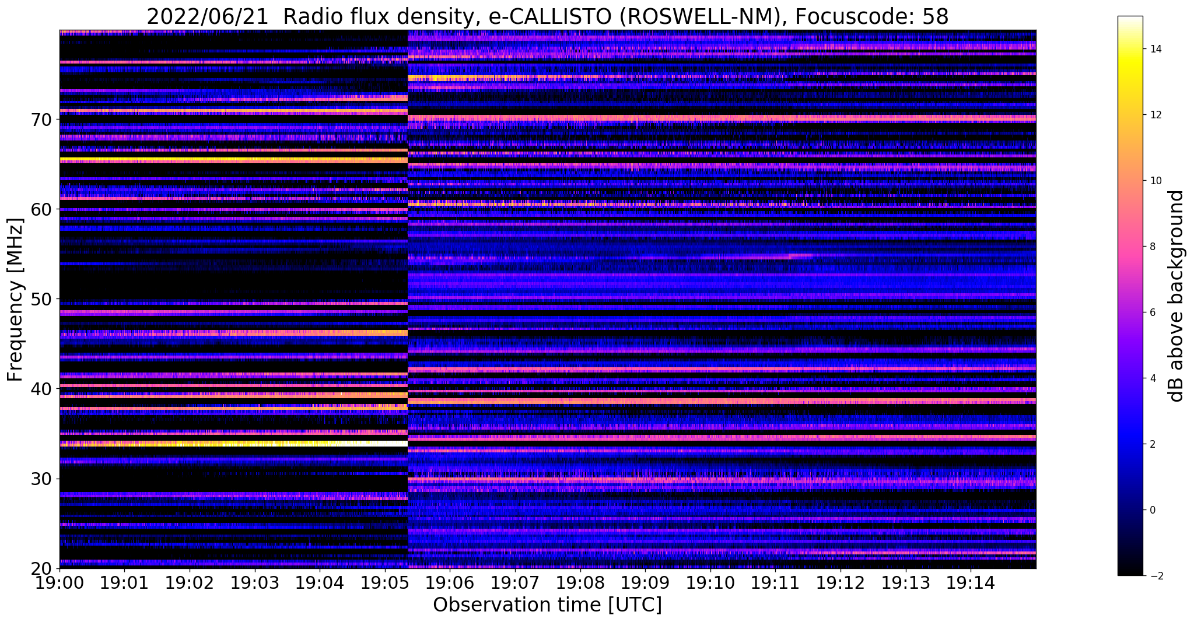Click the 19:05 time tick label

(x=385, y=583)
